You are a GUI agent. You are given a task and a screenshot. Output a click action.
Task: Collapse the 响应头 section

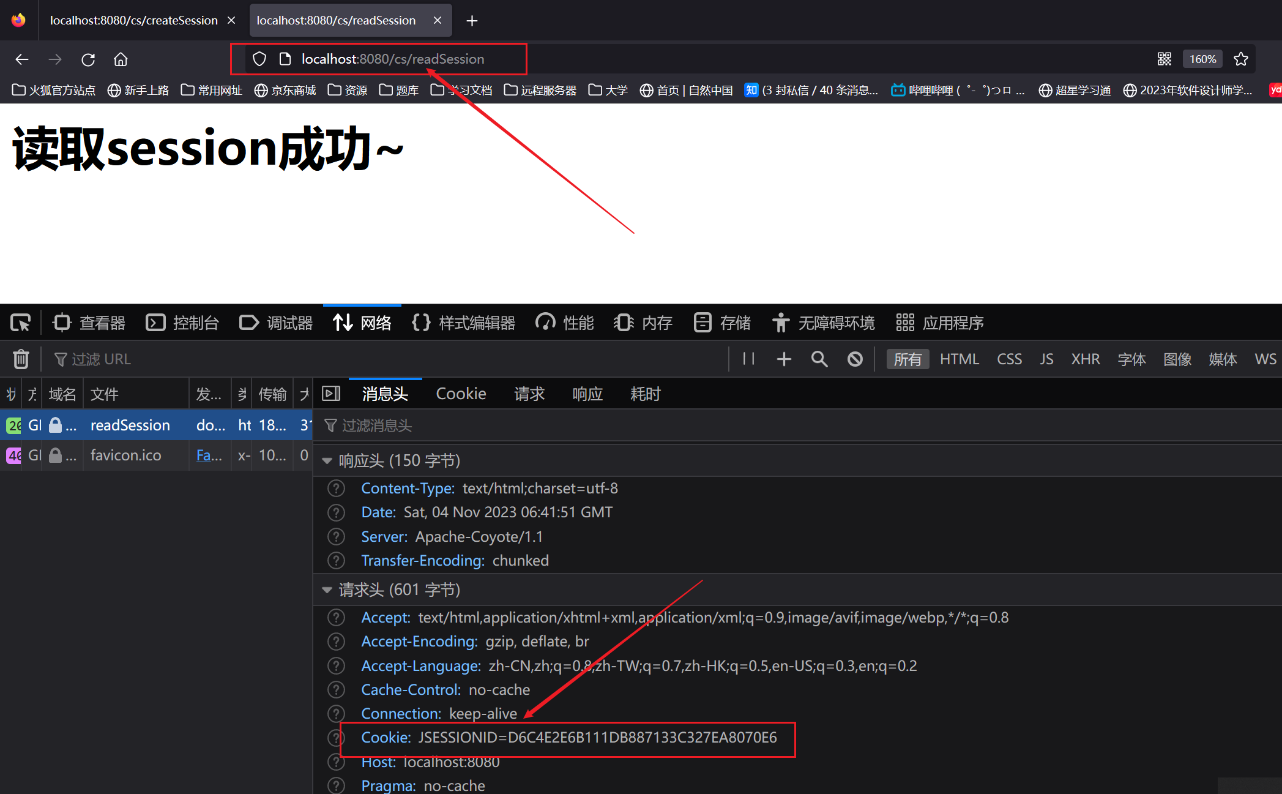click(x=327, y=461)
